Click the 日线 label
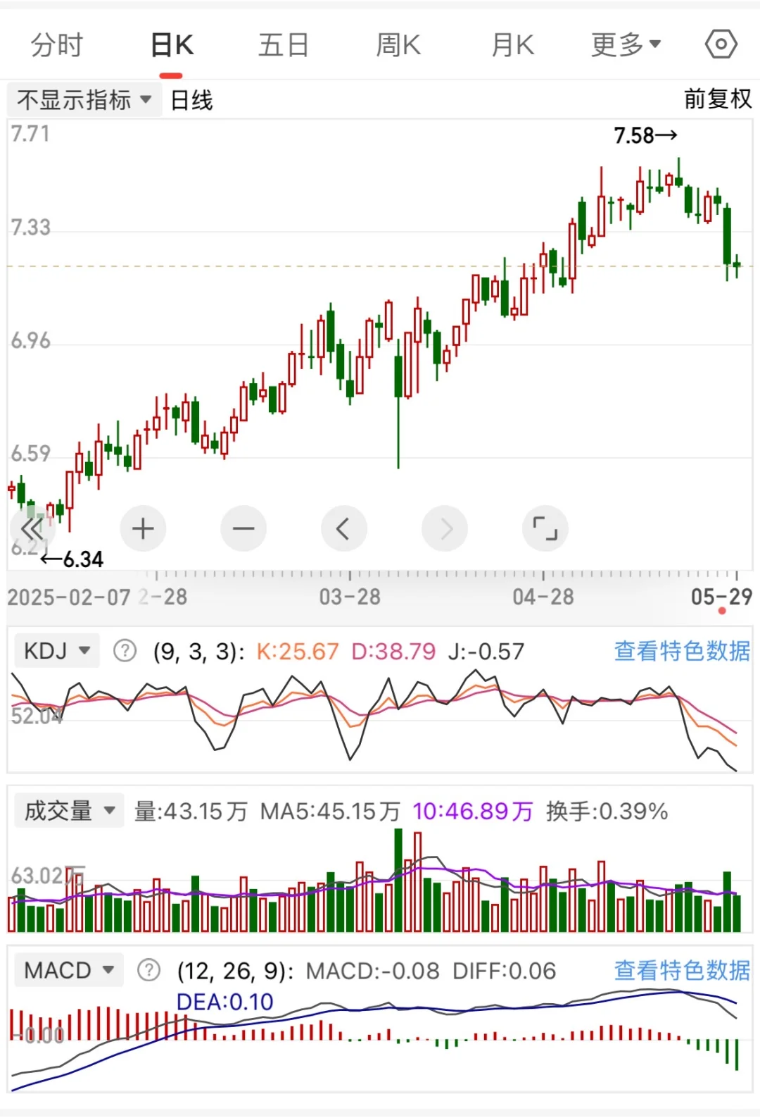This screenshot has height=1118, width=760. pos(192,100)
